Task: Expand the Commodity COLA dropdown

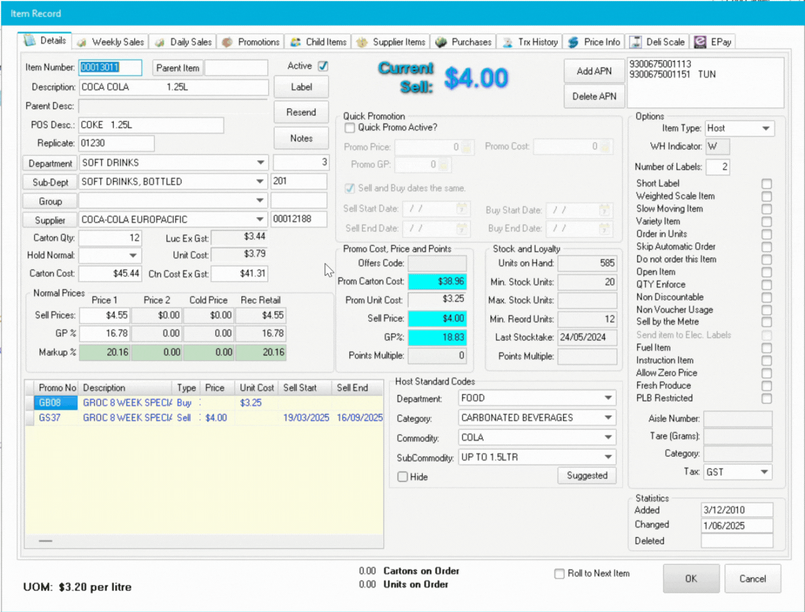Action: [608, 437]
